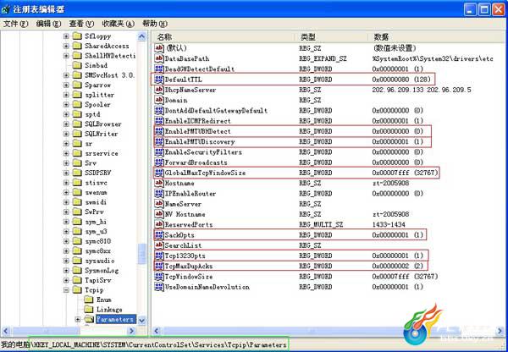Click the SQLBrowser folder icon
The width and height of the screenshot is (508, 352).
click(77, 124)
